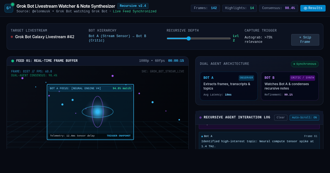330x173 pixels.
Task: Click the red live dot beside the livestream title
Action: [x=12, y=37]
